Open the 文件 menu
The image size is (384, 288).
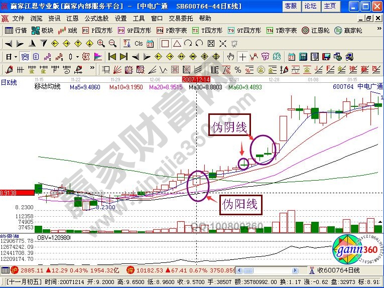coord(19,19)
